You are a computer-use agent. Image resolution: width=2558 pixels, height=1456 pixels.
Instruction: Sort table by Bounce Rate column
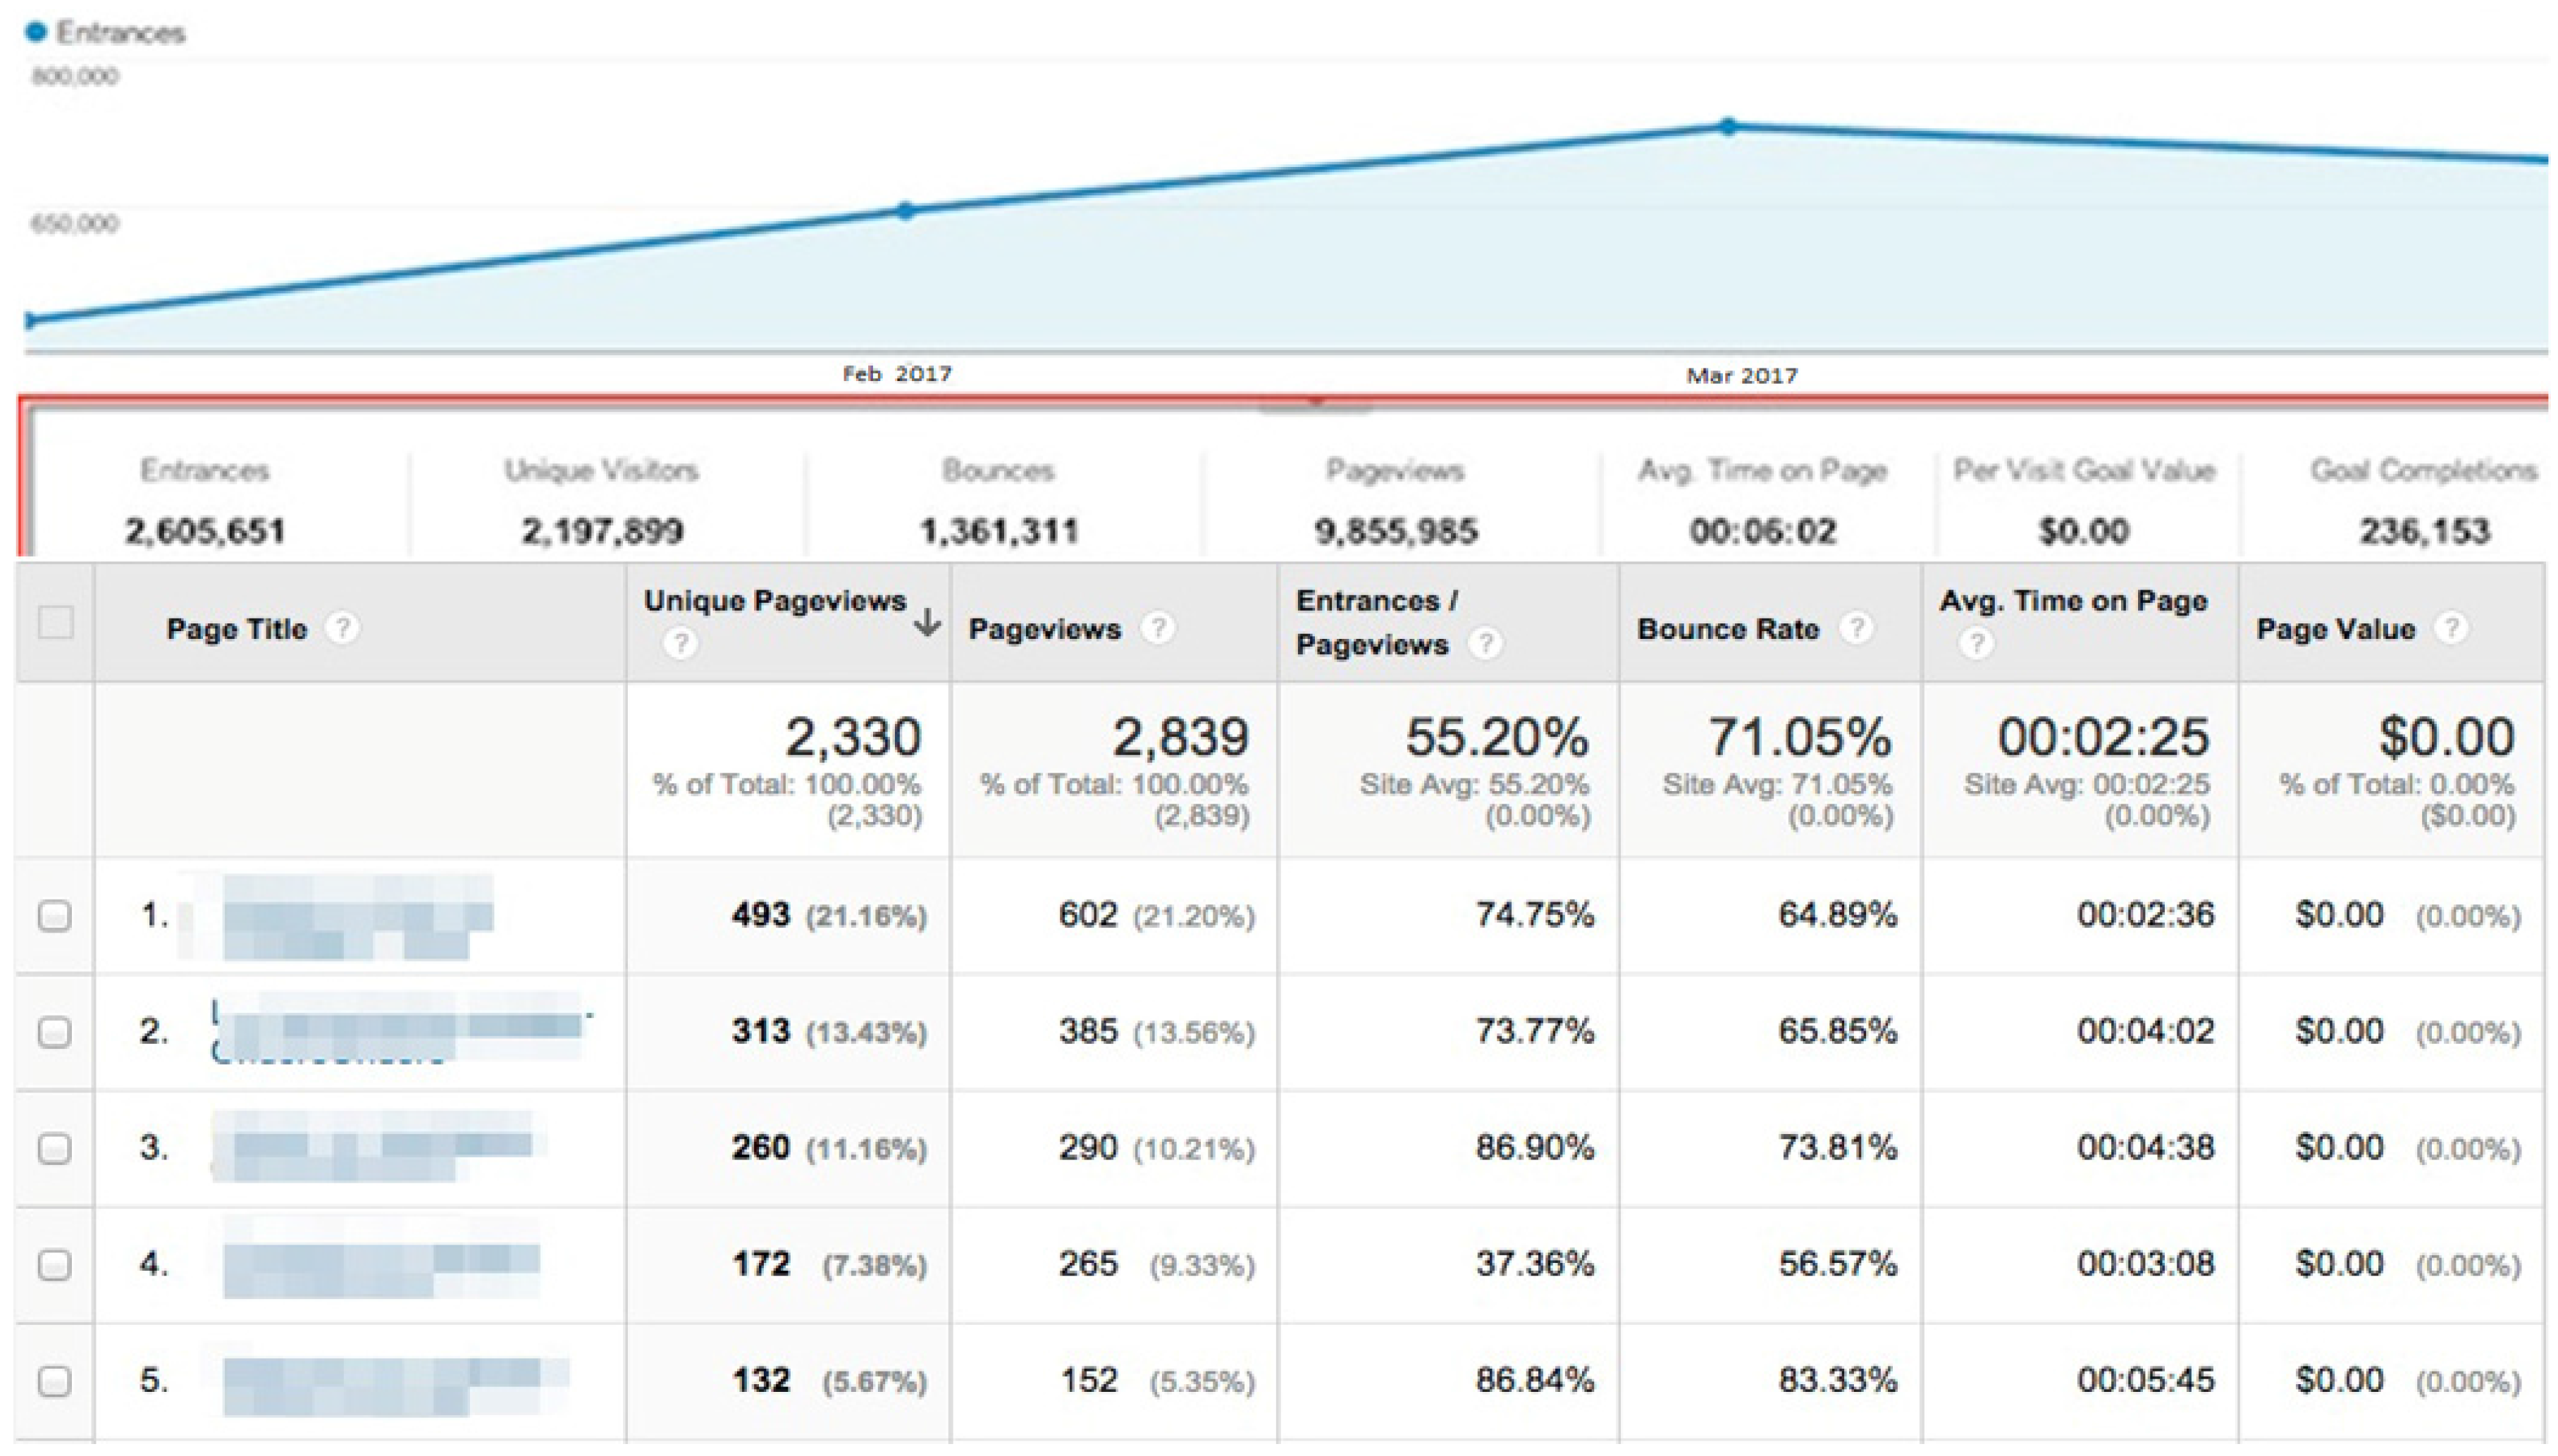pos(1728,629)
